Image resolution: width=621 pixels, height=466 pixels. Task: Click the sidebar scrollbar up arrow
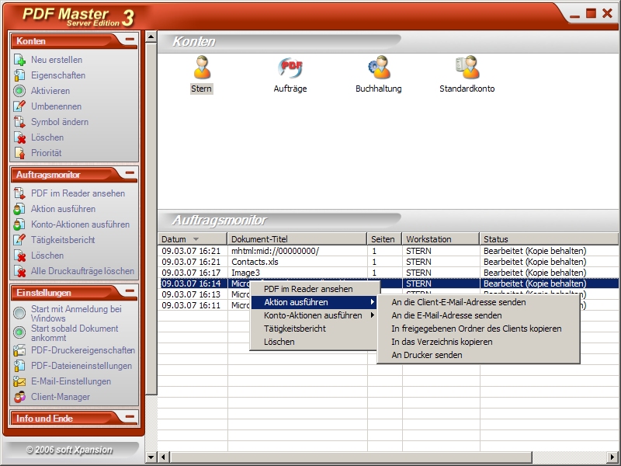pyautogui.click(x=151, y=37)
